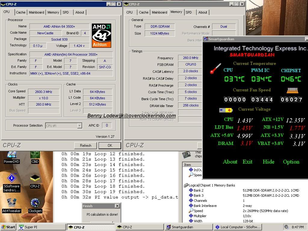Click the Multiplier row icon in Sandra
Screen dimensions: 308x231
pos(191,216)
